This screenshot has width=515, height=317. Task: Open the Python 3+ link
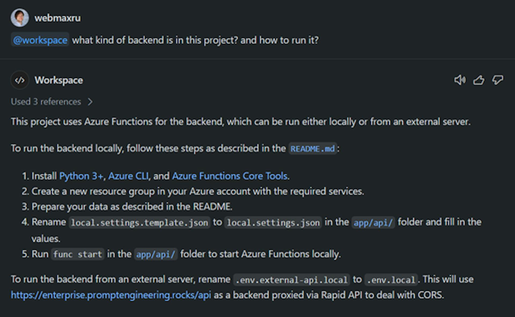click(x=81, y=176)
